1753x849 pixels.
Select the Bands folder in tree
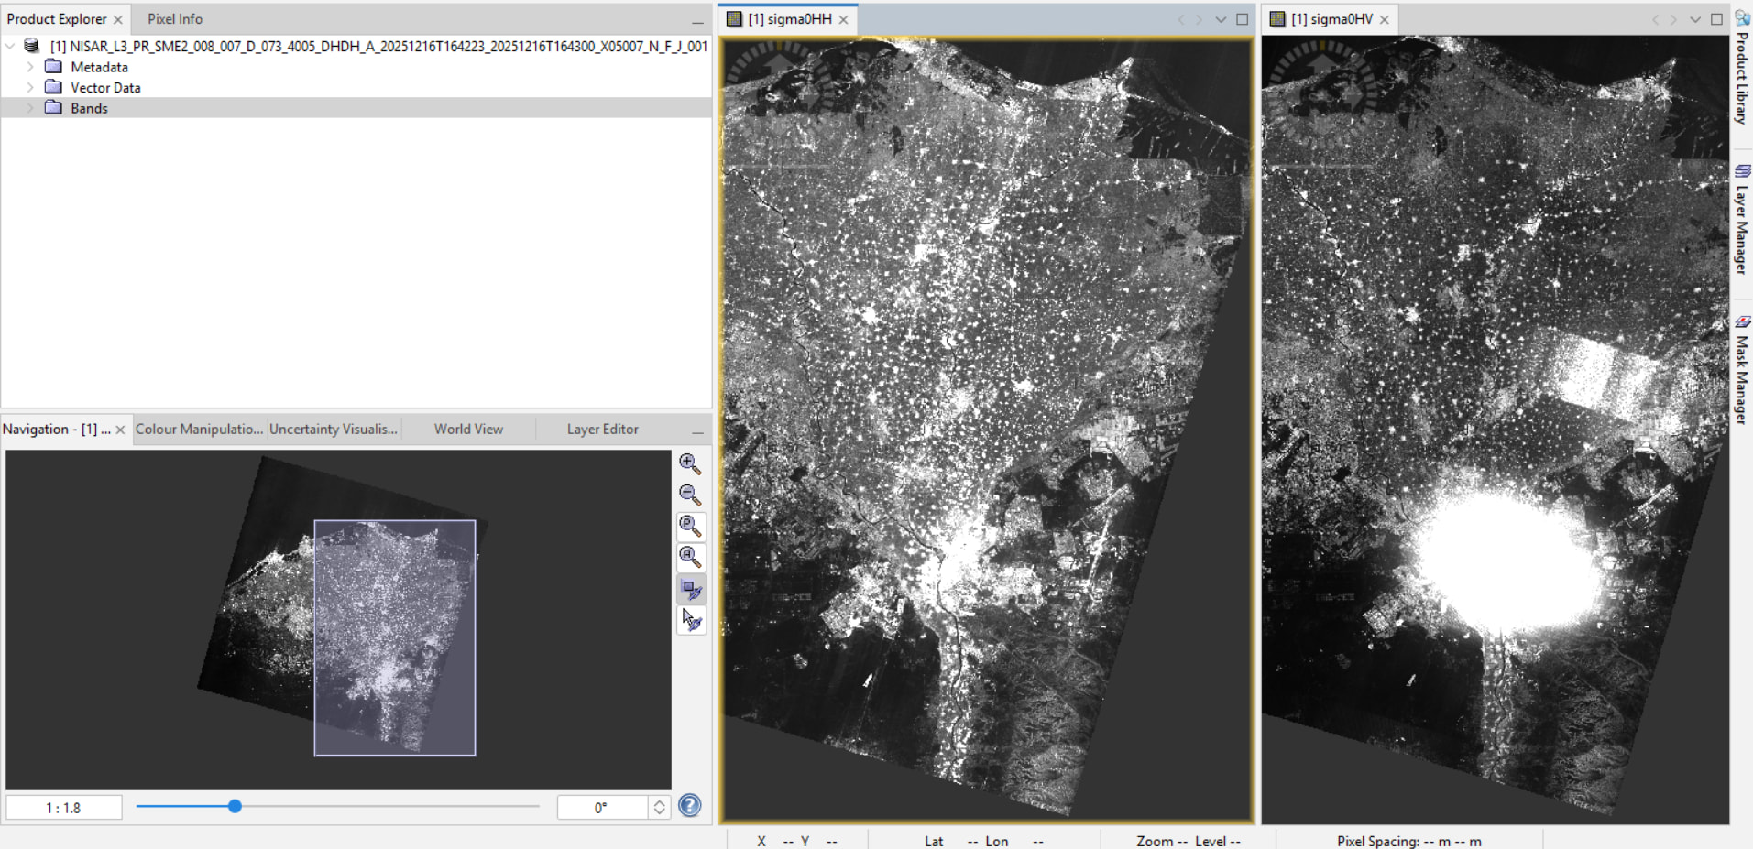(89, 108)
